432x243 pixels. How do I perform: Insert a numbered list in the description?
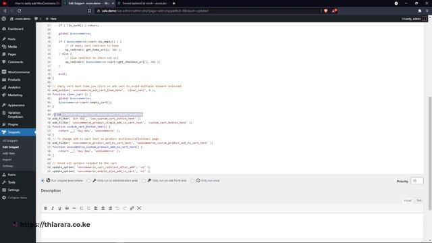(88, 209)
